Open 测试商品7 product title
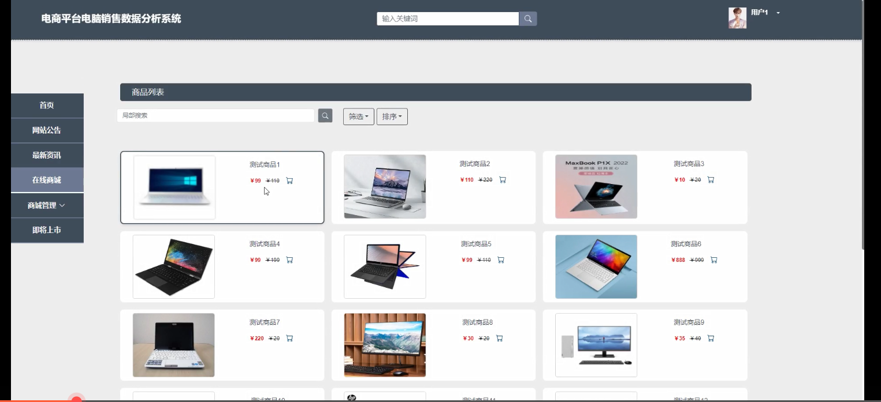Screen dimensions: 881x402 (x=265, y=322)
